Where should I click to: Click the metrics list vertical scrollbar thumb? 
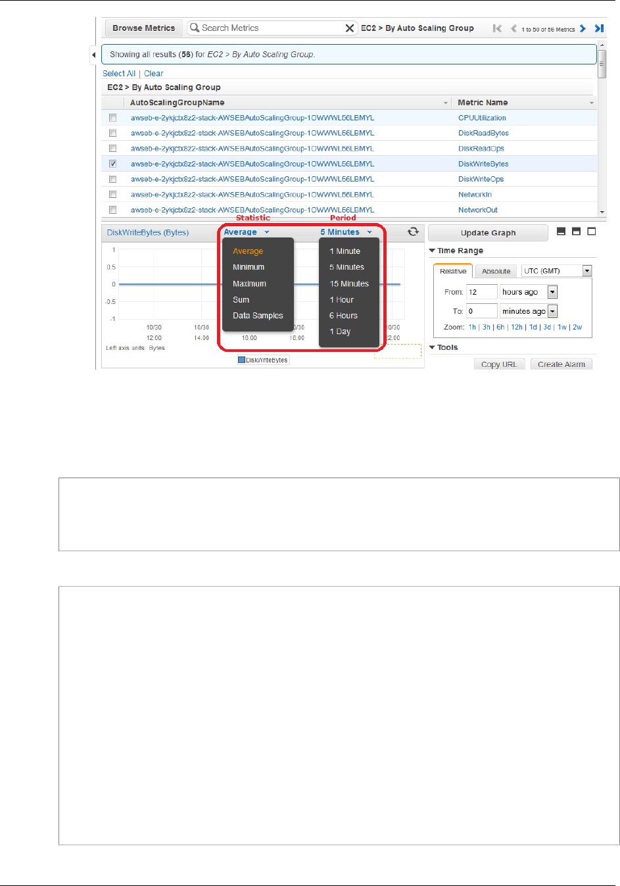tap(602, 64)
